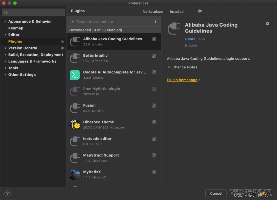Image resolution: width=277 pixels, height=200 pixels.
Task: Select the MyBatisX plugin title
Action: [92, 172]
